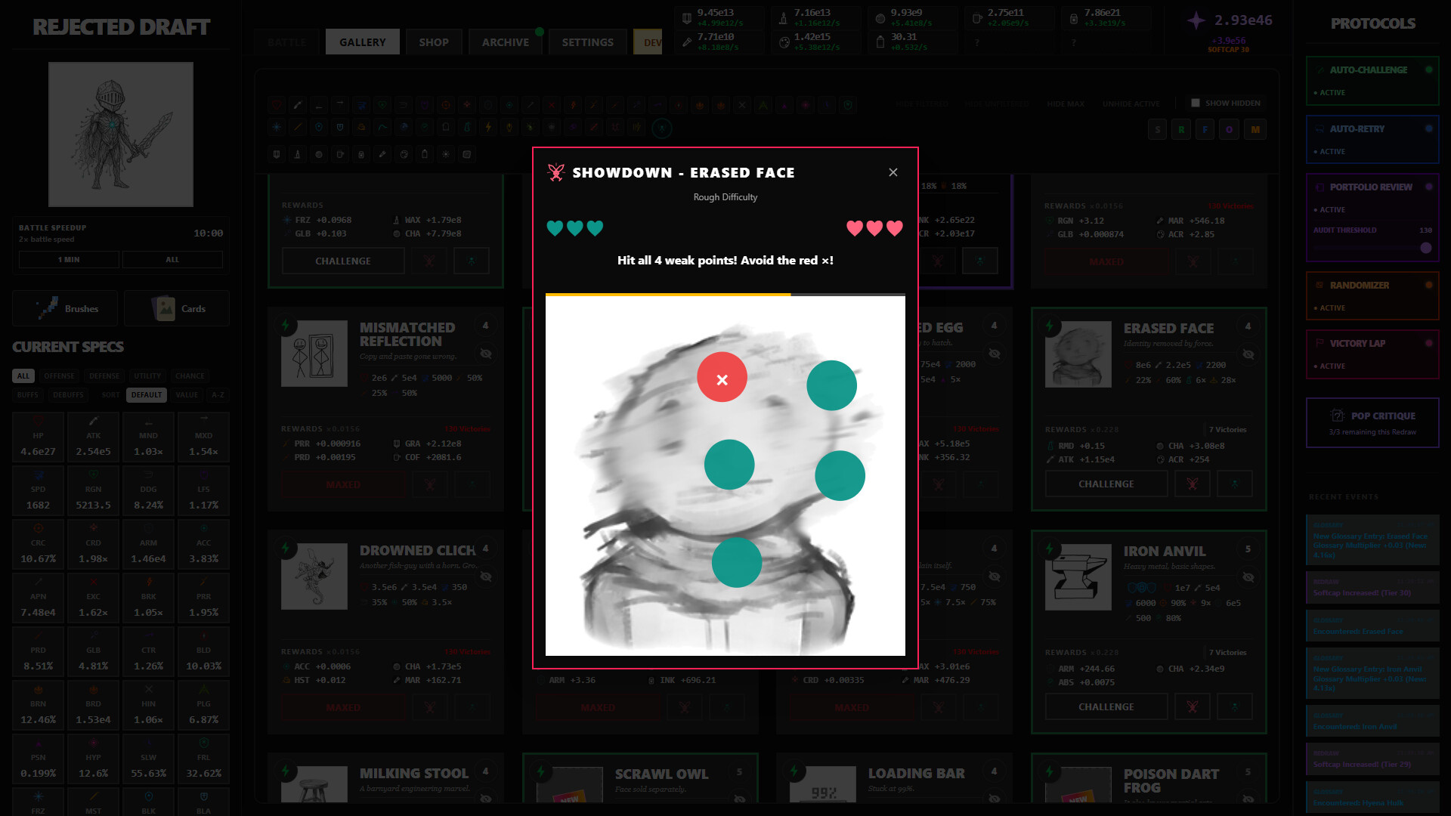The image size is (1451, 816).
Task: Filter specs by Utility
Action: [x=147, y=376]
